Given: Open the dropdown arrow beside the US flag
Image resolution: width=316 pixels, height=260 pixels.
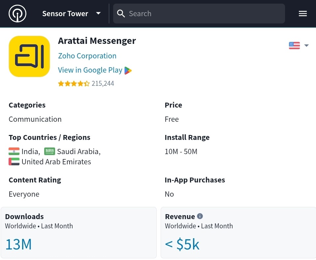Looking at the screenshot, I should pyautogui.click(x=306, y=45).
